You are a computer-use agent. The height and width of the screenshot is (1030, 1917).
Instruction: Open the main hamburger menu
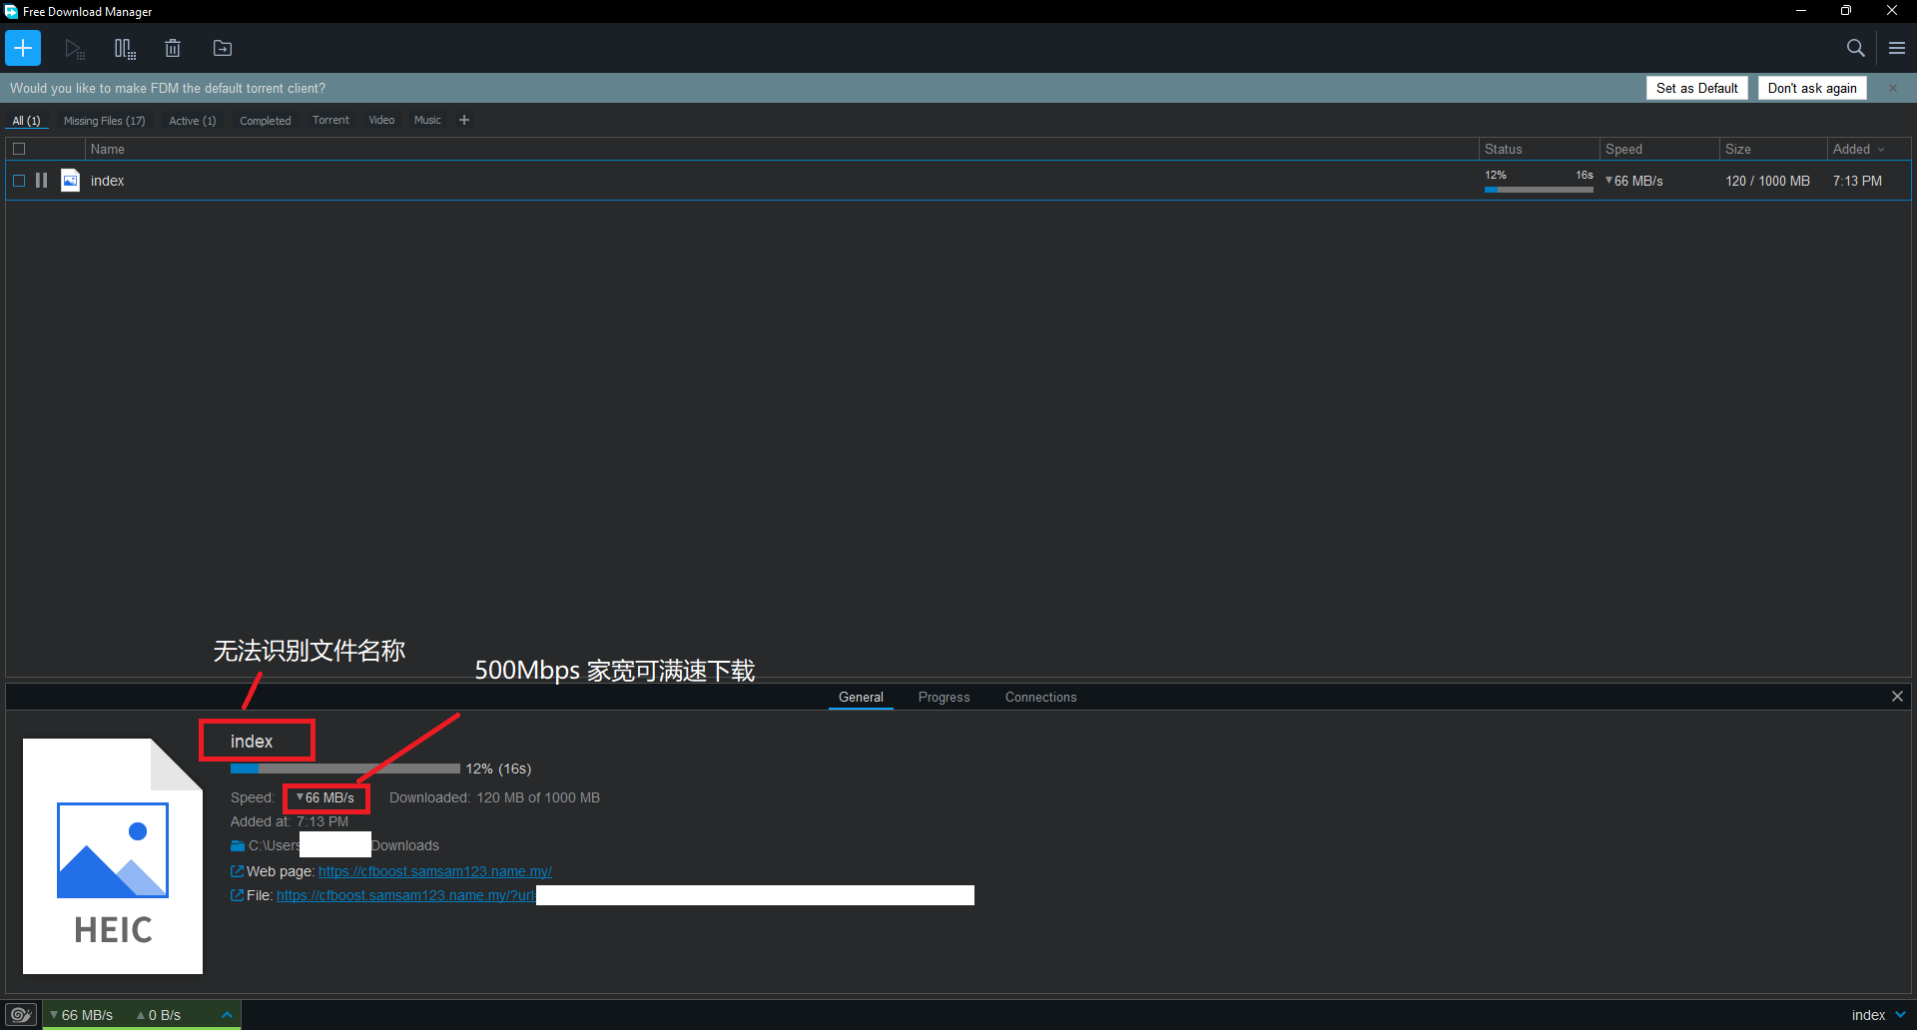pyautogui.click(x=1897, y=48)
